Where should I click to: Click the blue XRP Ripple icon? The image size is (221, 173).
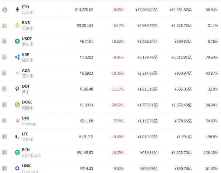pos(17,57)
